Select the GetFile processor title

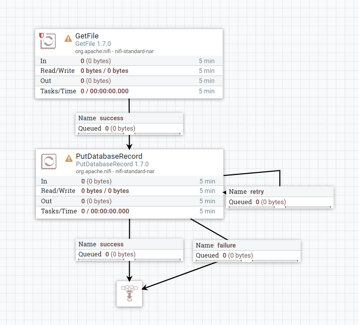tap(87, 36)
